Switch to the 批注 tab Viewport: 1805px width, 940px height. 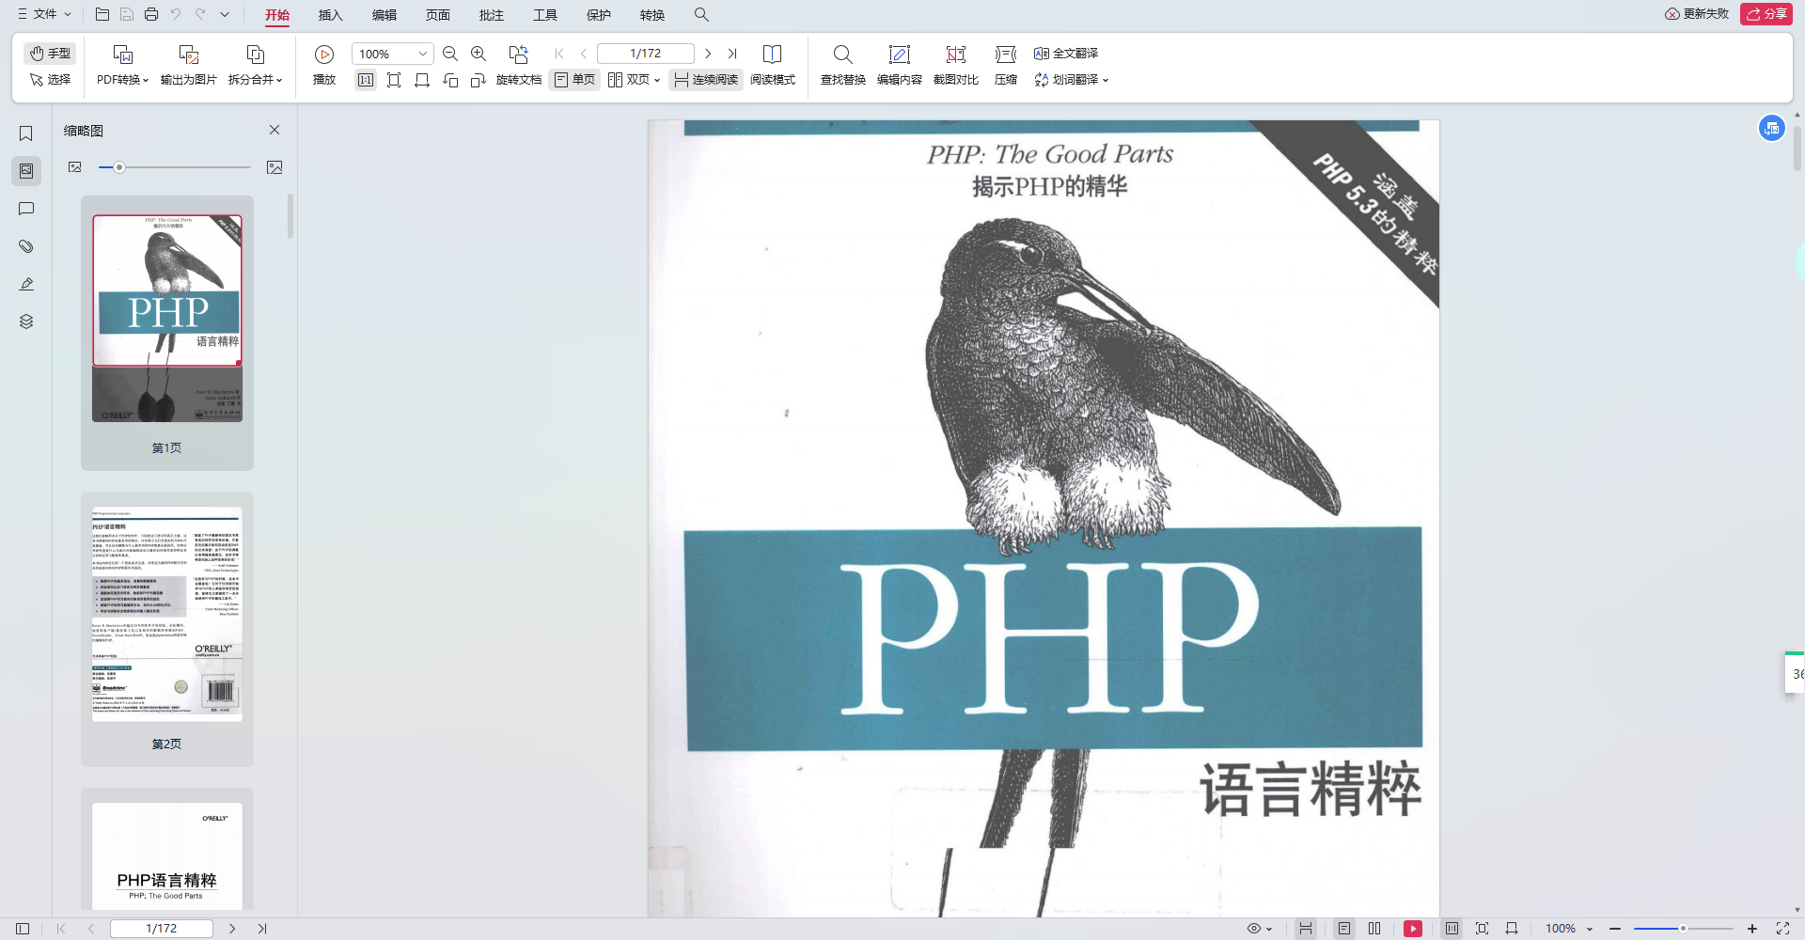[492, 15]
